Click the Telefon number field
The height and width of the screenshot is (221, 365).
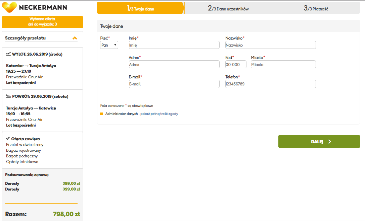tap(271, 84)
